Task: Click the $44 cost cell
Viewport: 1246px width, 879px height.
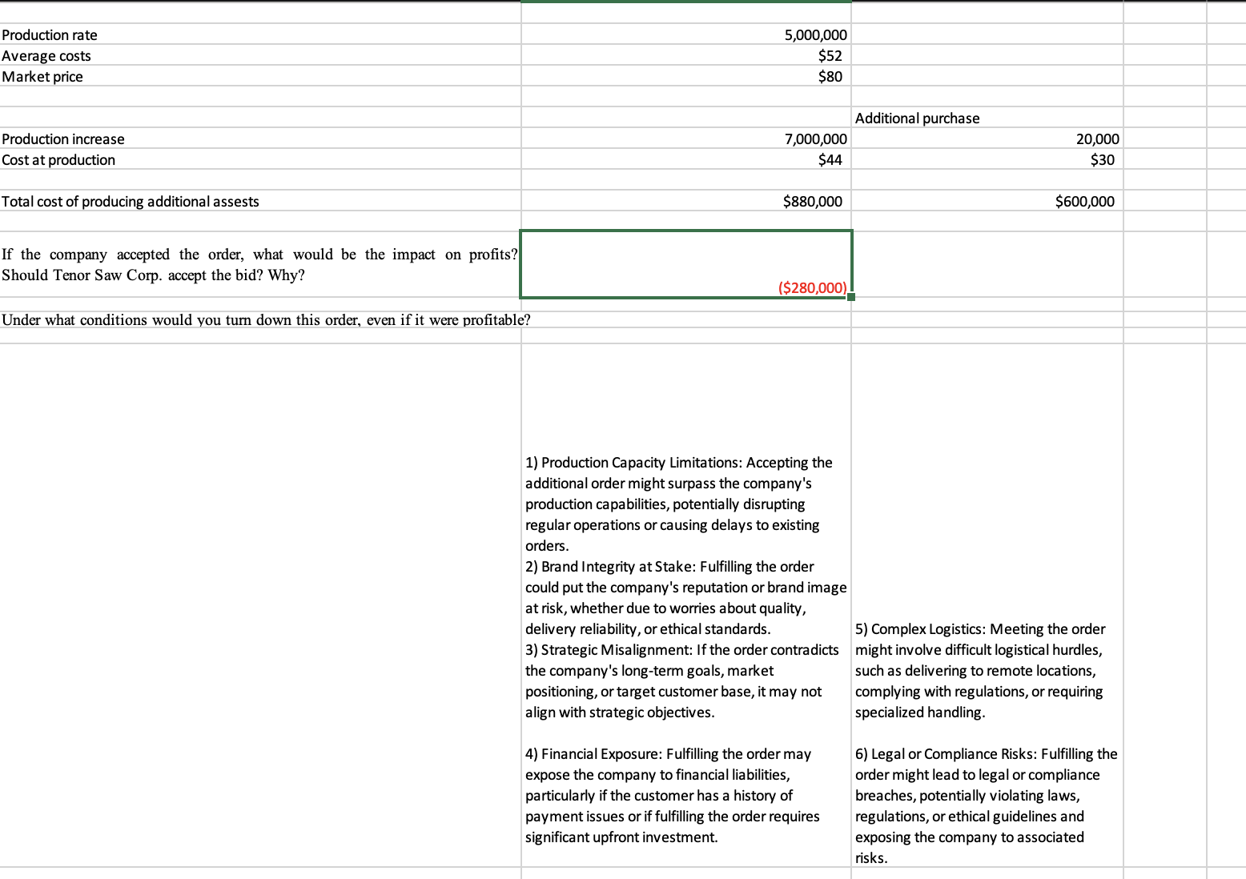Action: pos(686,159)
